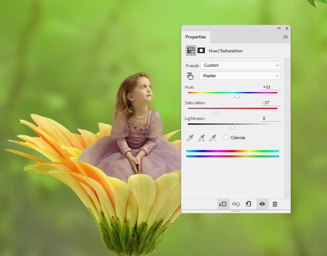Screen dimensions: 327x256
Task: Collapse the Properties panel to icons
Action: pyautogui.click(x=279, y=28)
